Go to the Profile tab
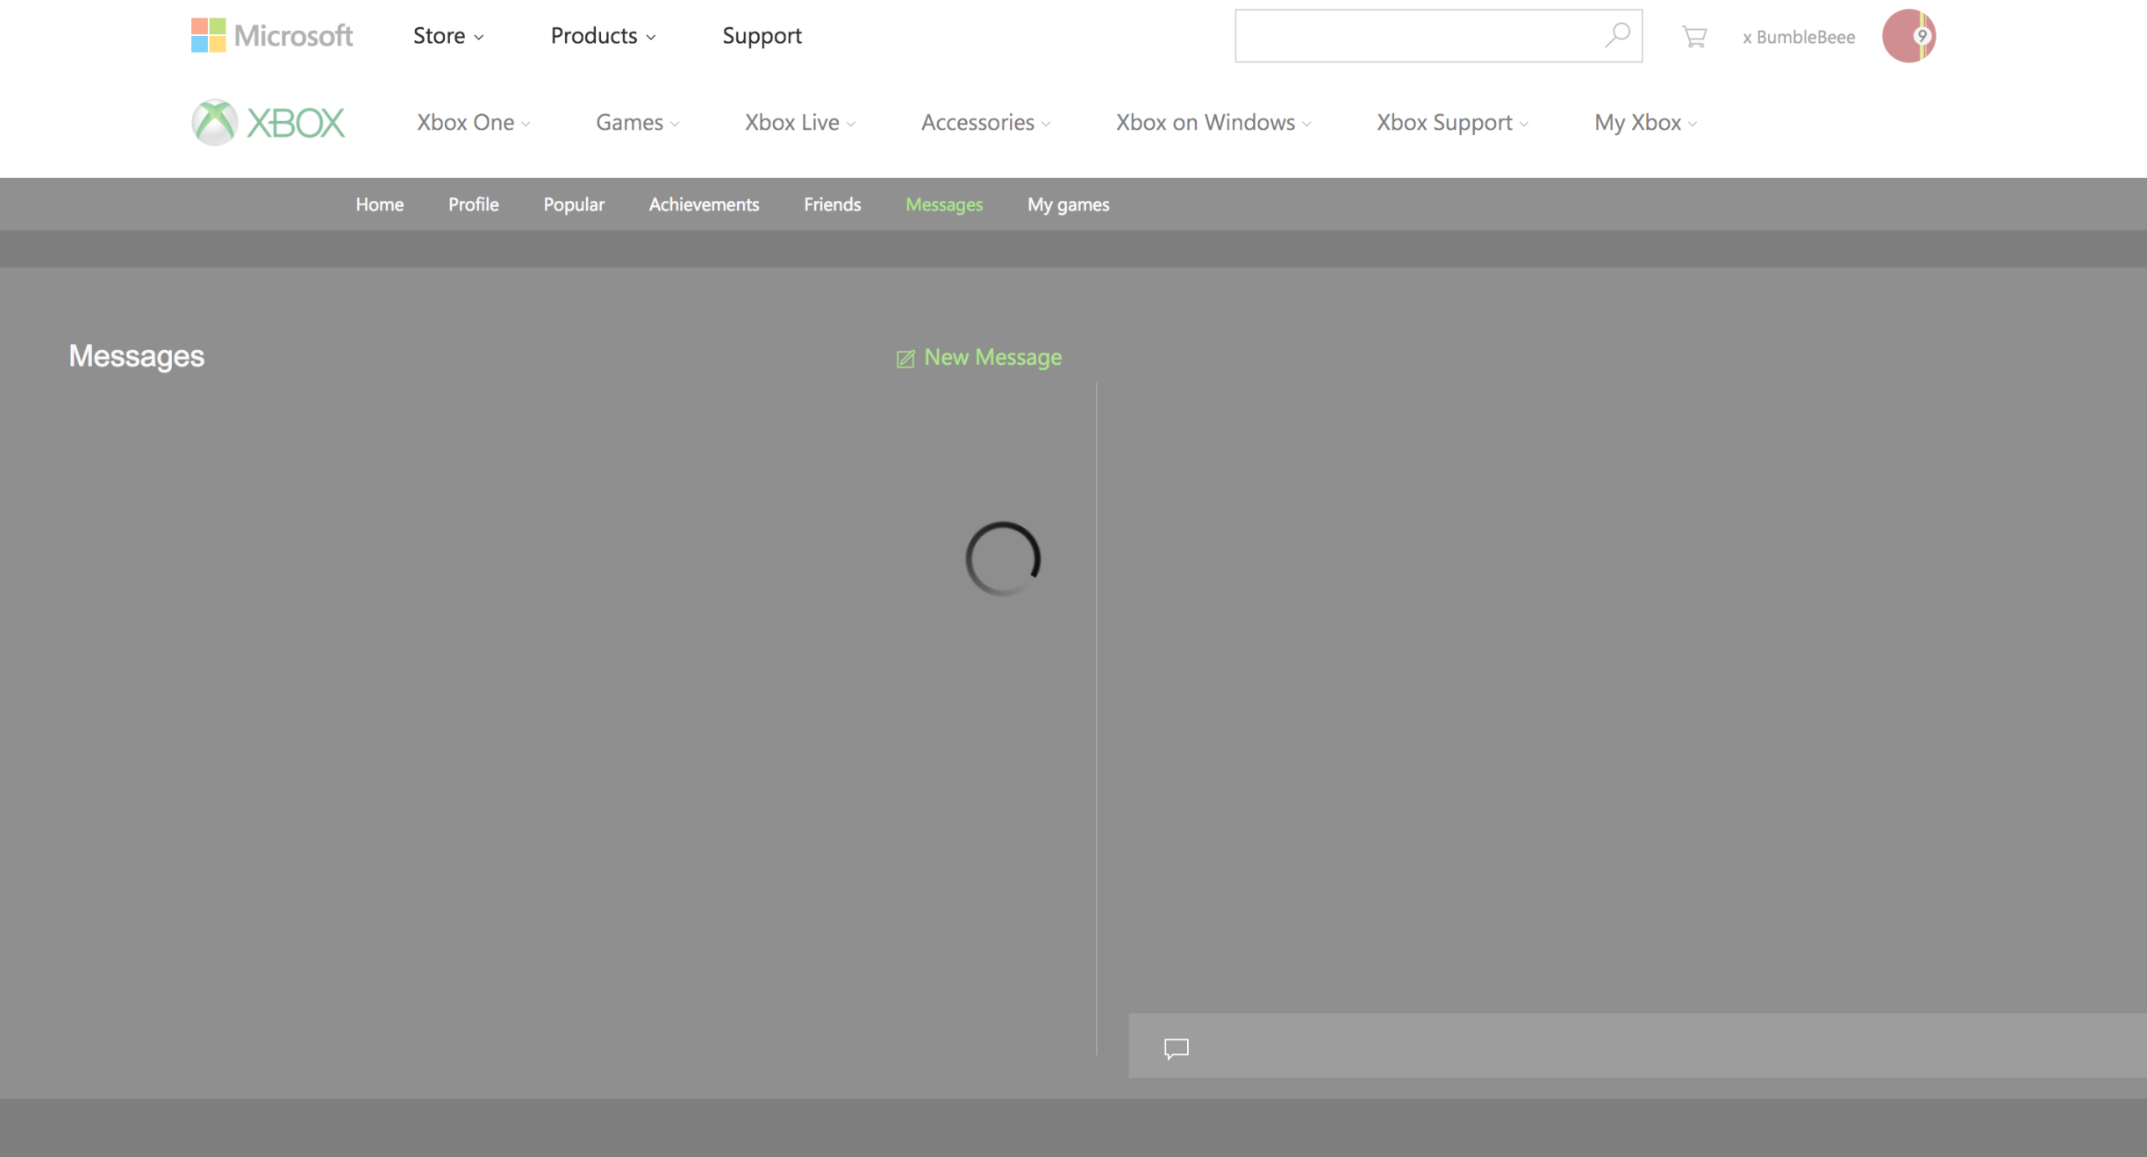The image size is (2147, 1157). 473,204
